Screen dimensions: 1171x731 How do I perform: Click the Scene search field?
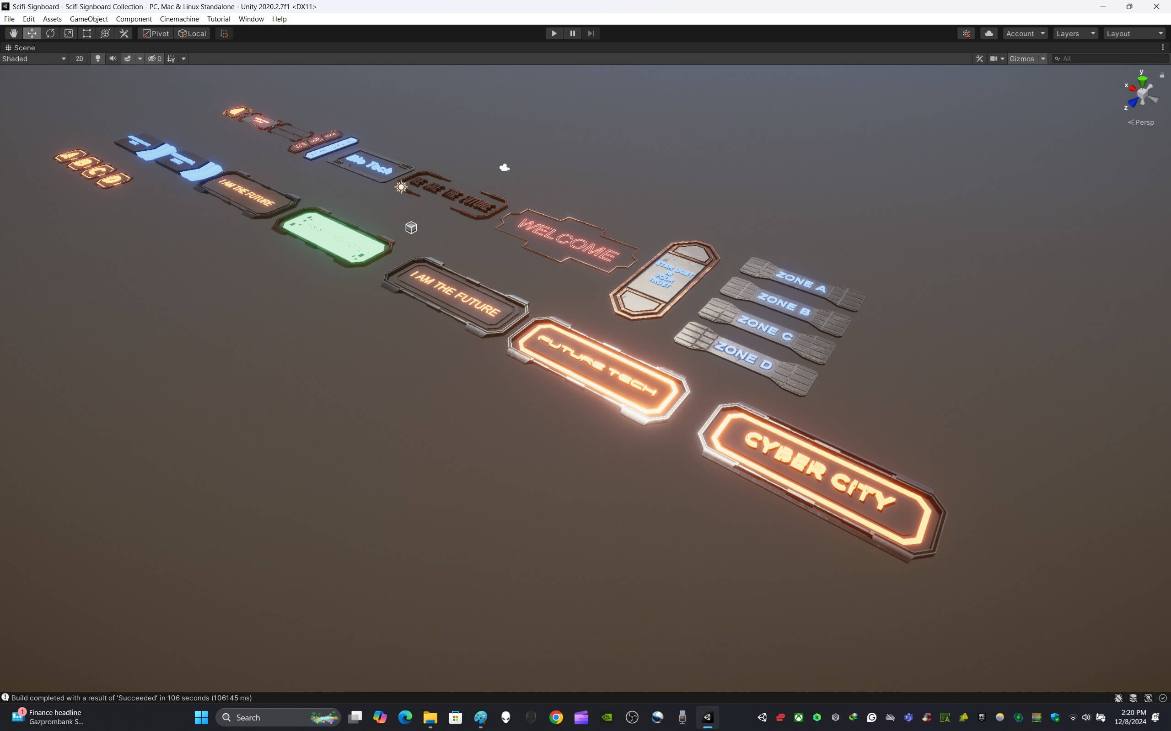pos(1111,58)
